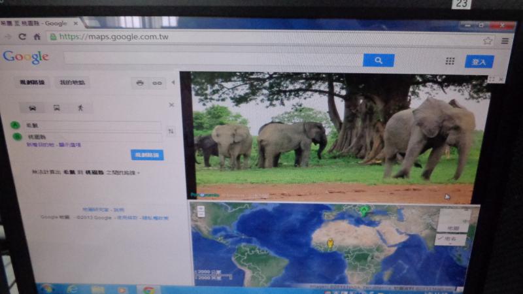Focus the Google Maps search box
Viewport: 523px width, 294px height.
pyautogui.click(x=214, y=59)
